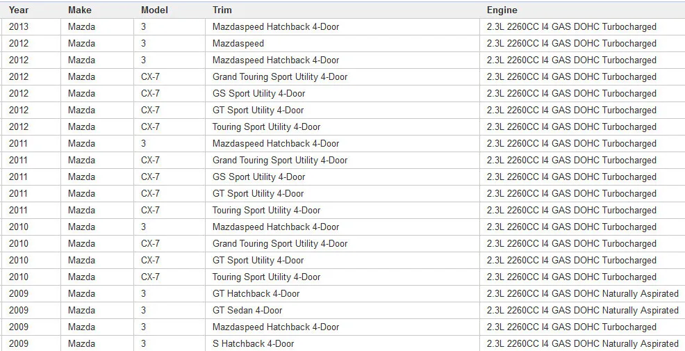Select GT Sedan 4-Door trim cell
This screenshot has height=351, width=685.
pyautogui.click(x=342, y=311)
